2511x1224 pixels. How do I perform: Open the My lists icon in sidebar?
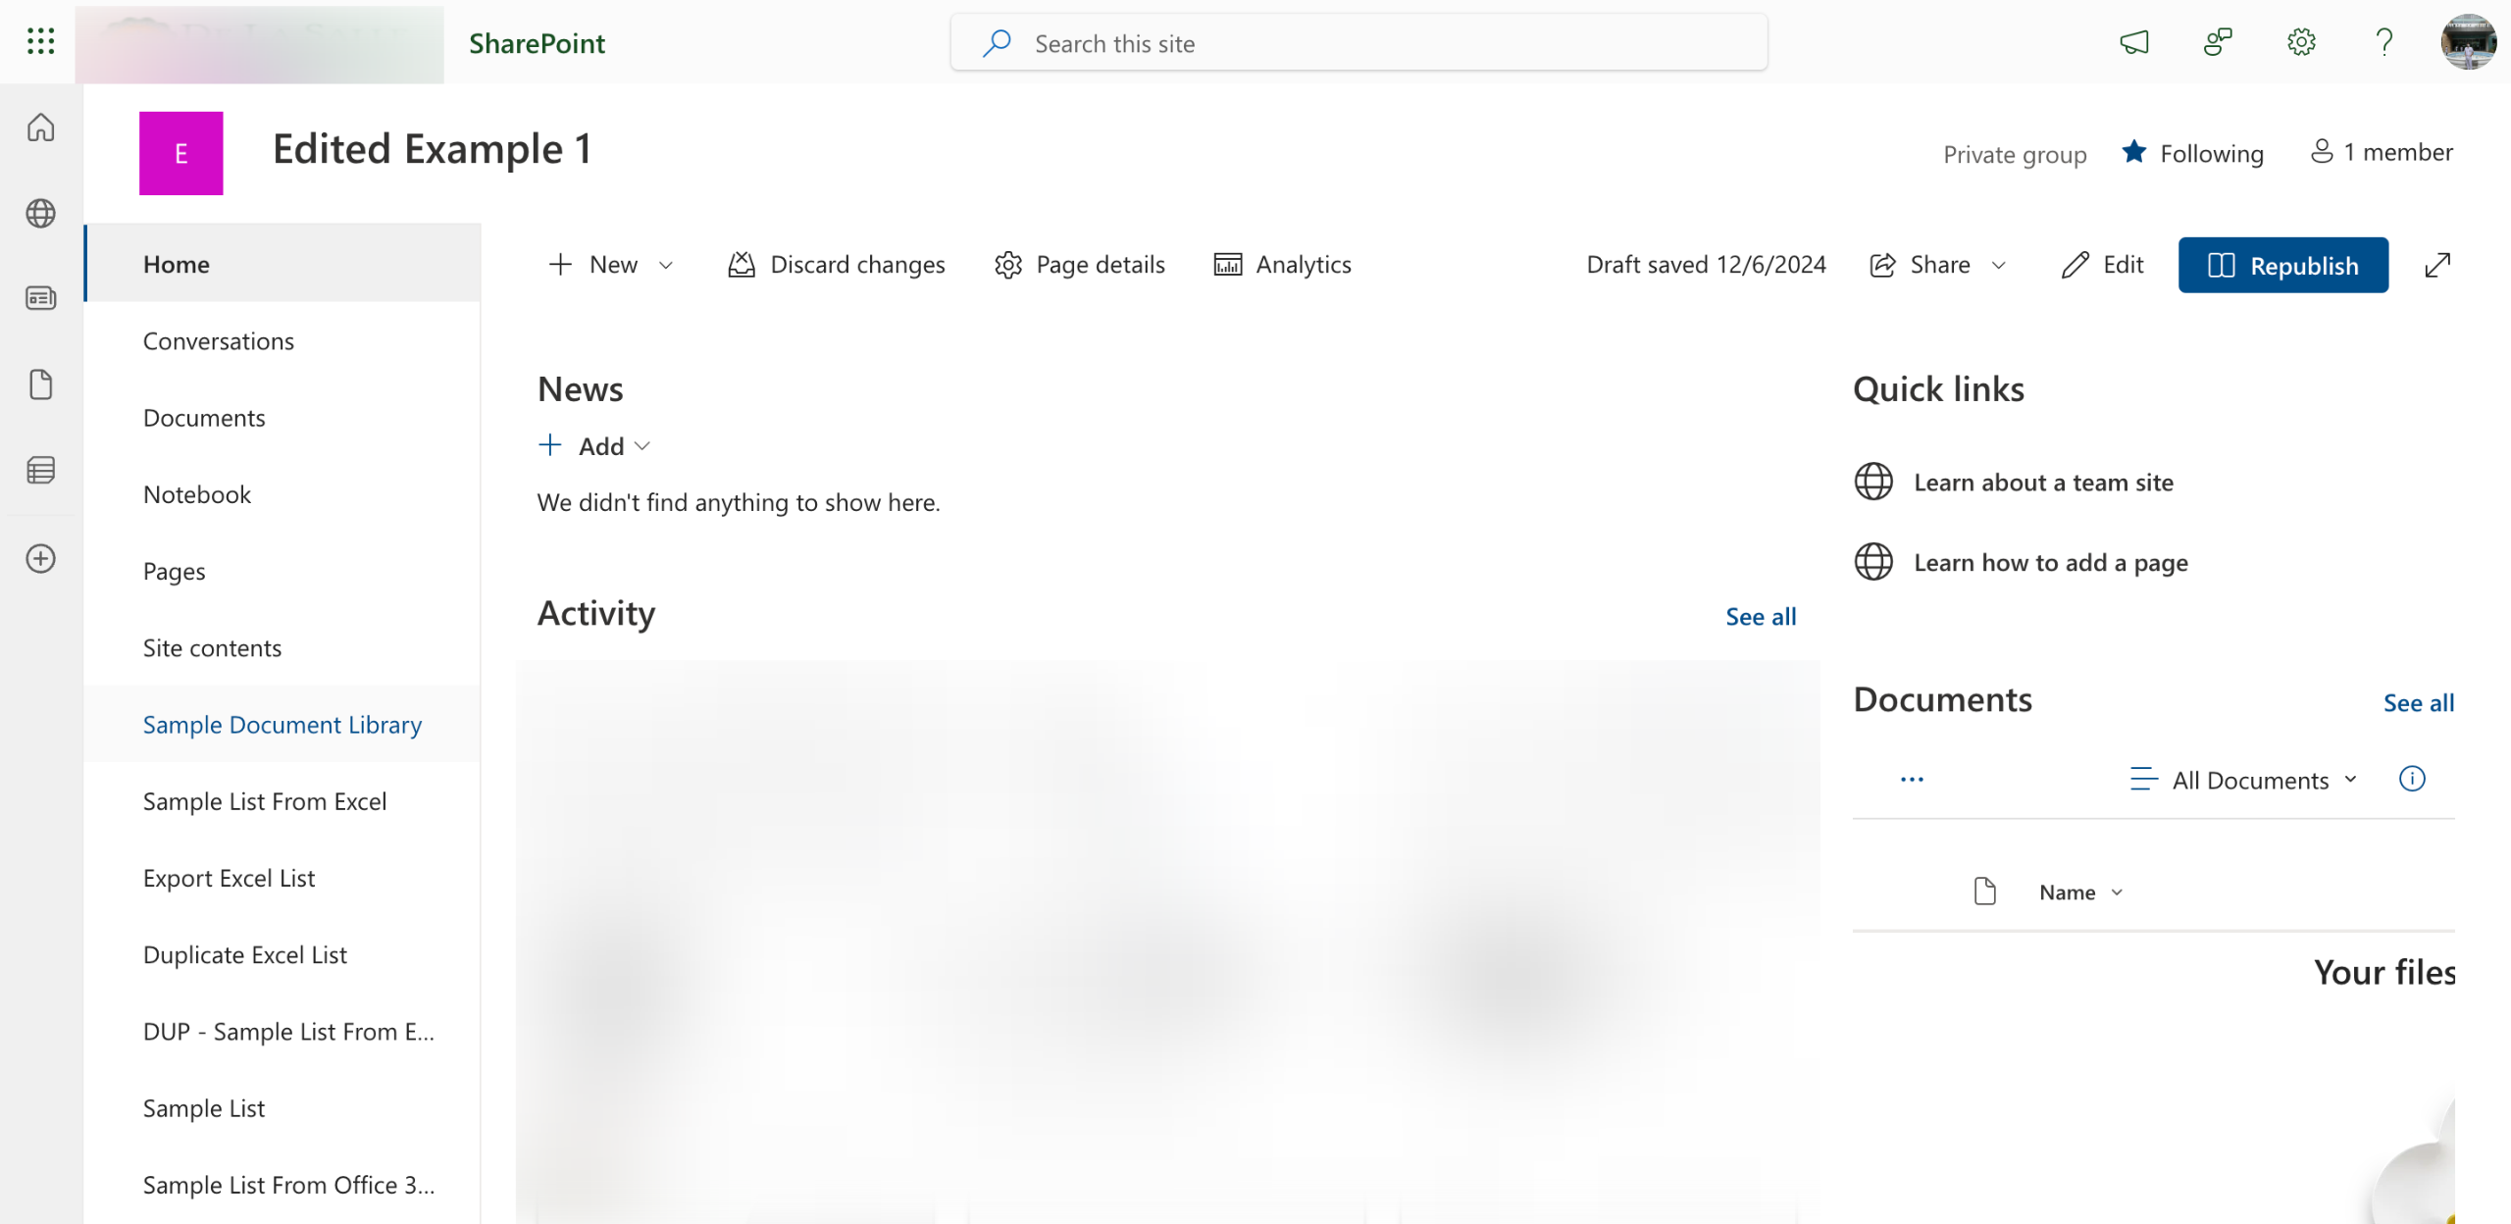point(40,471)
